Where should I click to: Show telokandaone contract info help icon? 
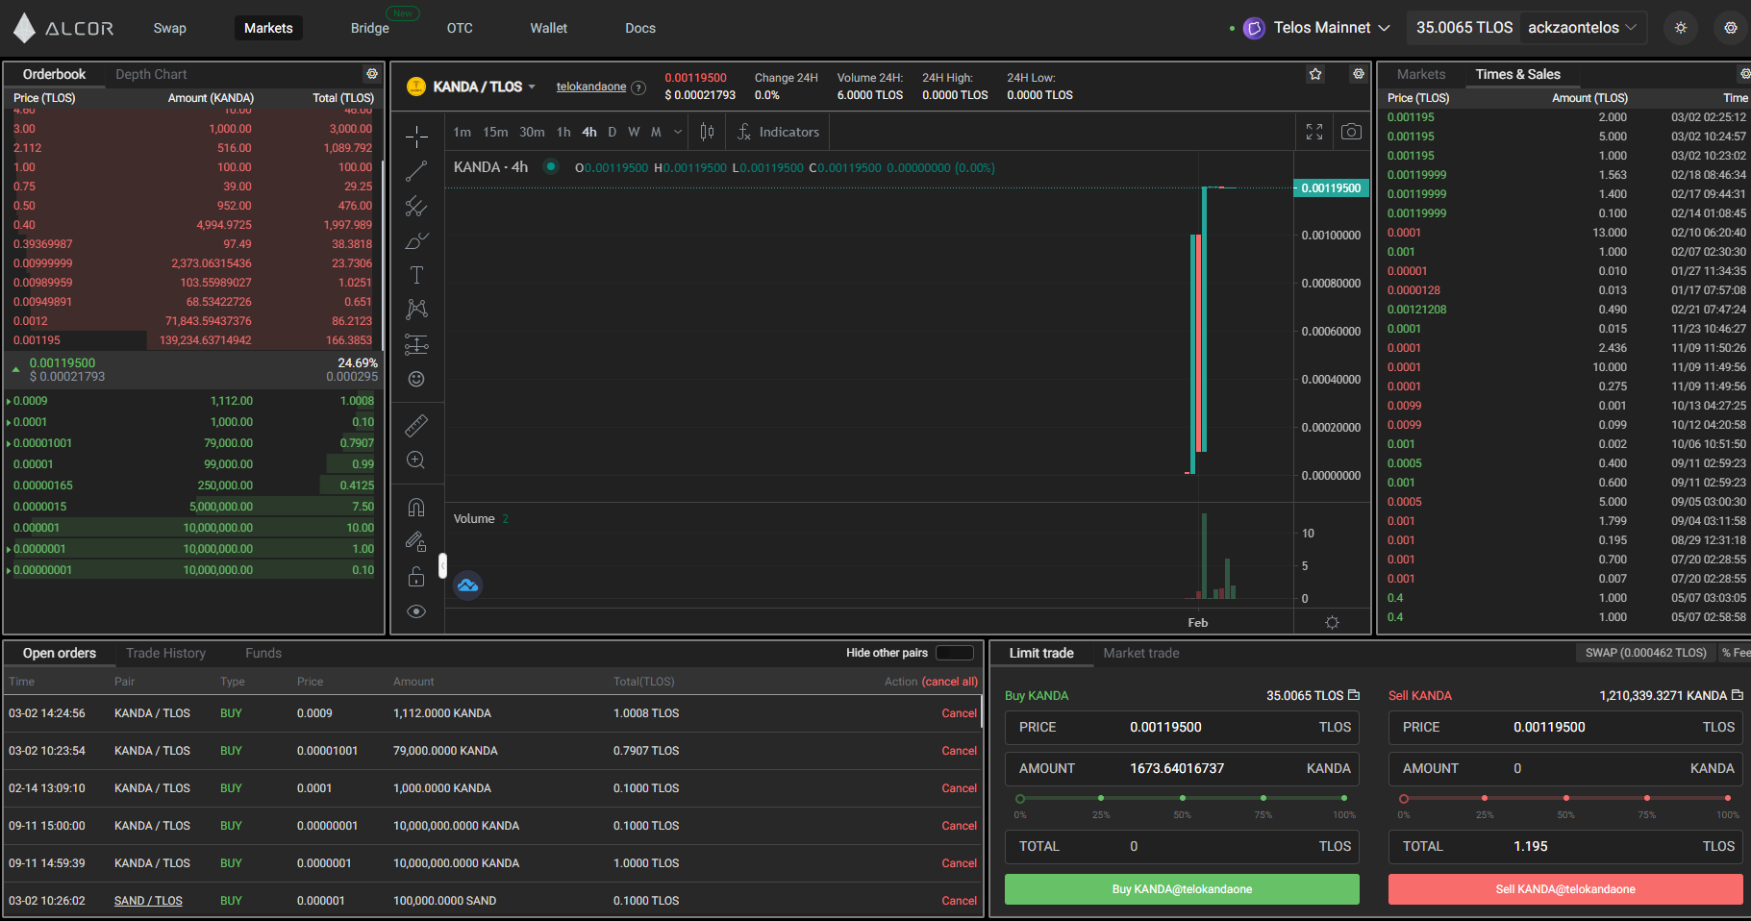638,87
